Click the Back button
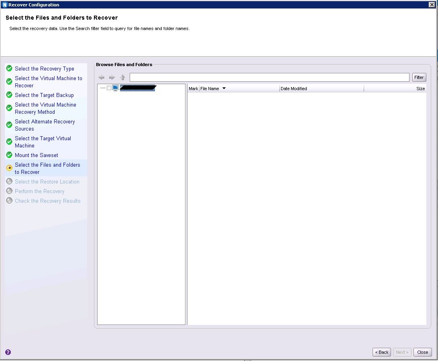 click(x=381, y=352)
